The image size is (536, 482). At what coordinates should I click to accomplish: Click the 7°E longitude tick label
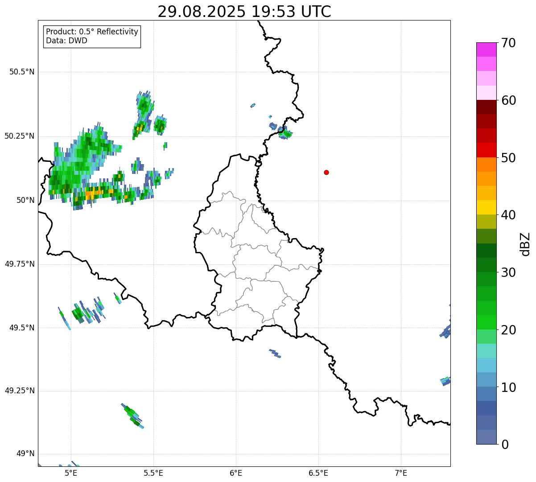click(401, 473)
